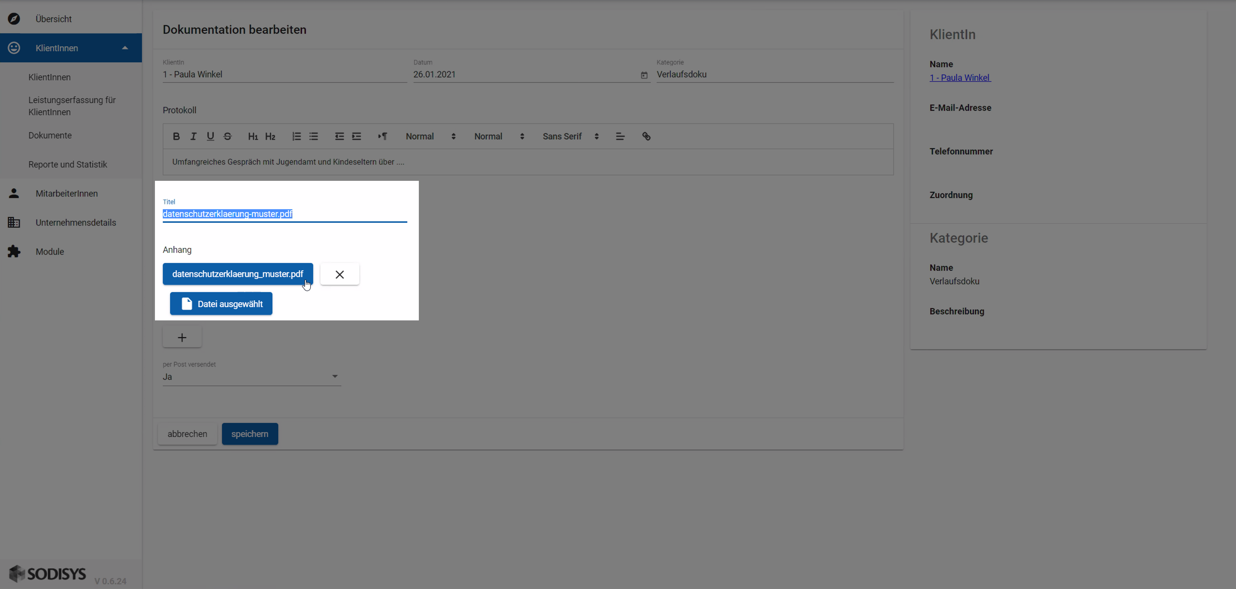
Task: Click the building icon for Unternehmensdetails
Action: click(x=14, y=222)
